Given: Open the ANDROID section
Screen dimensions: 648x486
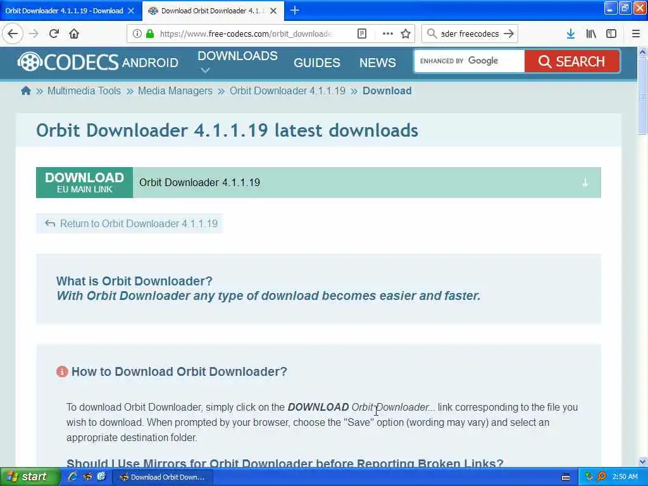Looking at the screenshot, I should [150, 63].
